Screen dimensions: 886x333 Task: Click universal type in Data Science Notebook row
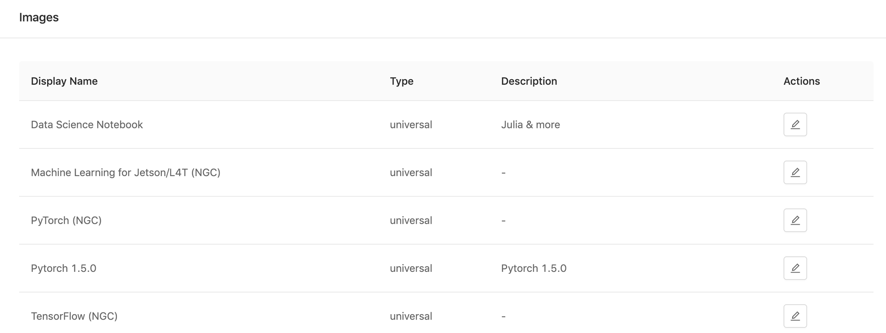point(411,125)
